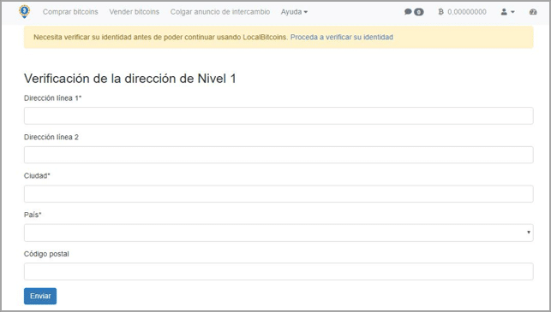Click the LocalBitcoins logo icon
This screenshot has height=312, width=551.
coord(24,12)
